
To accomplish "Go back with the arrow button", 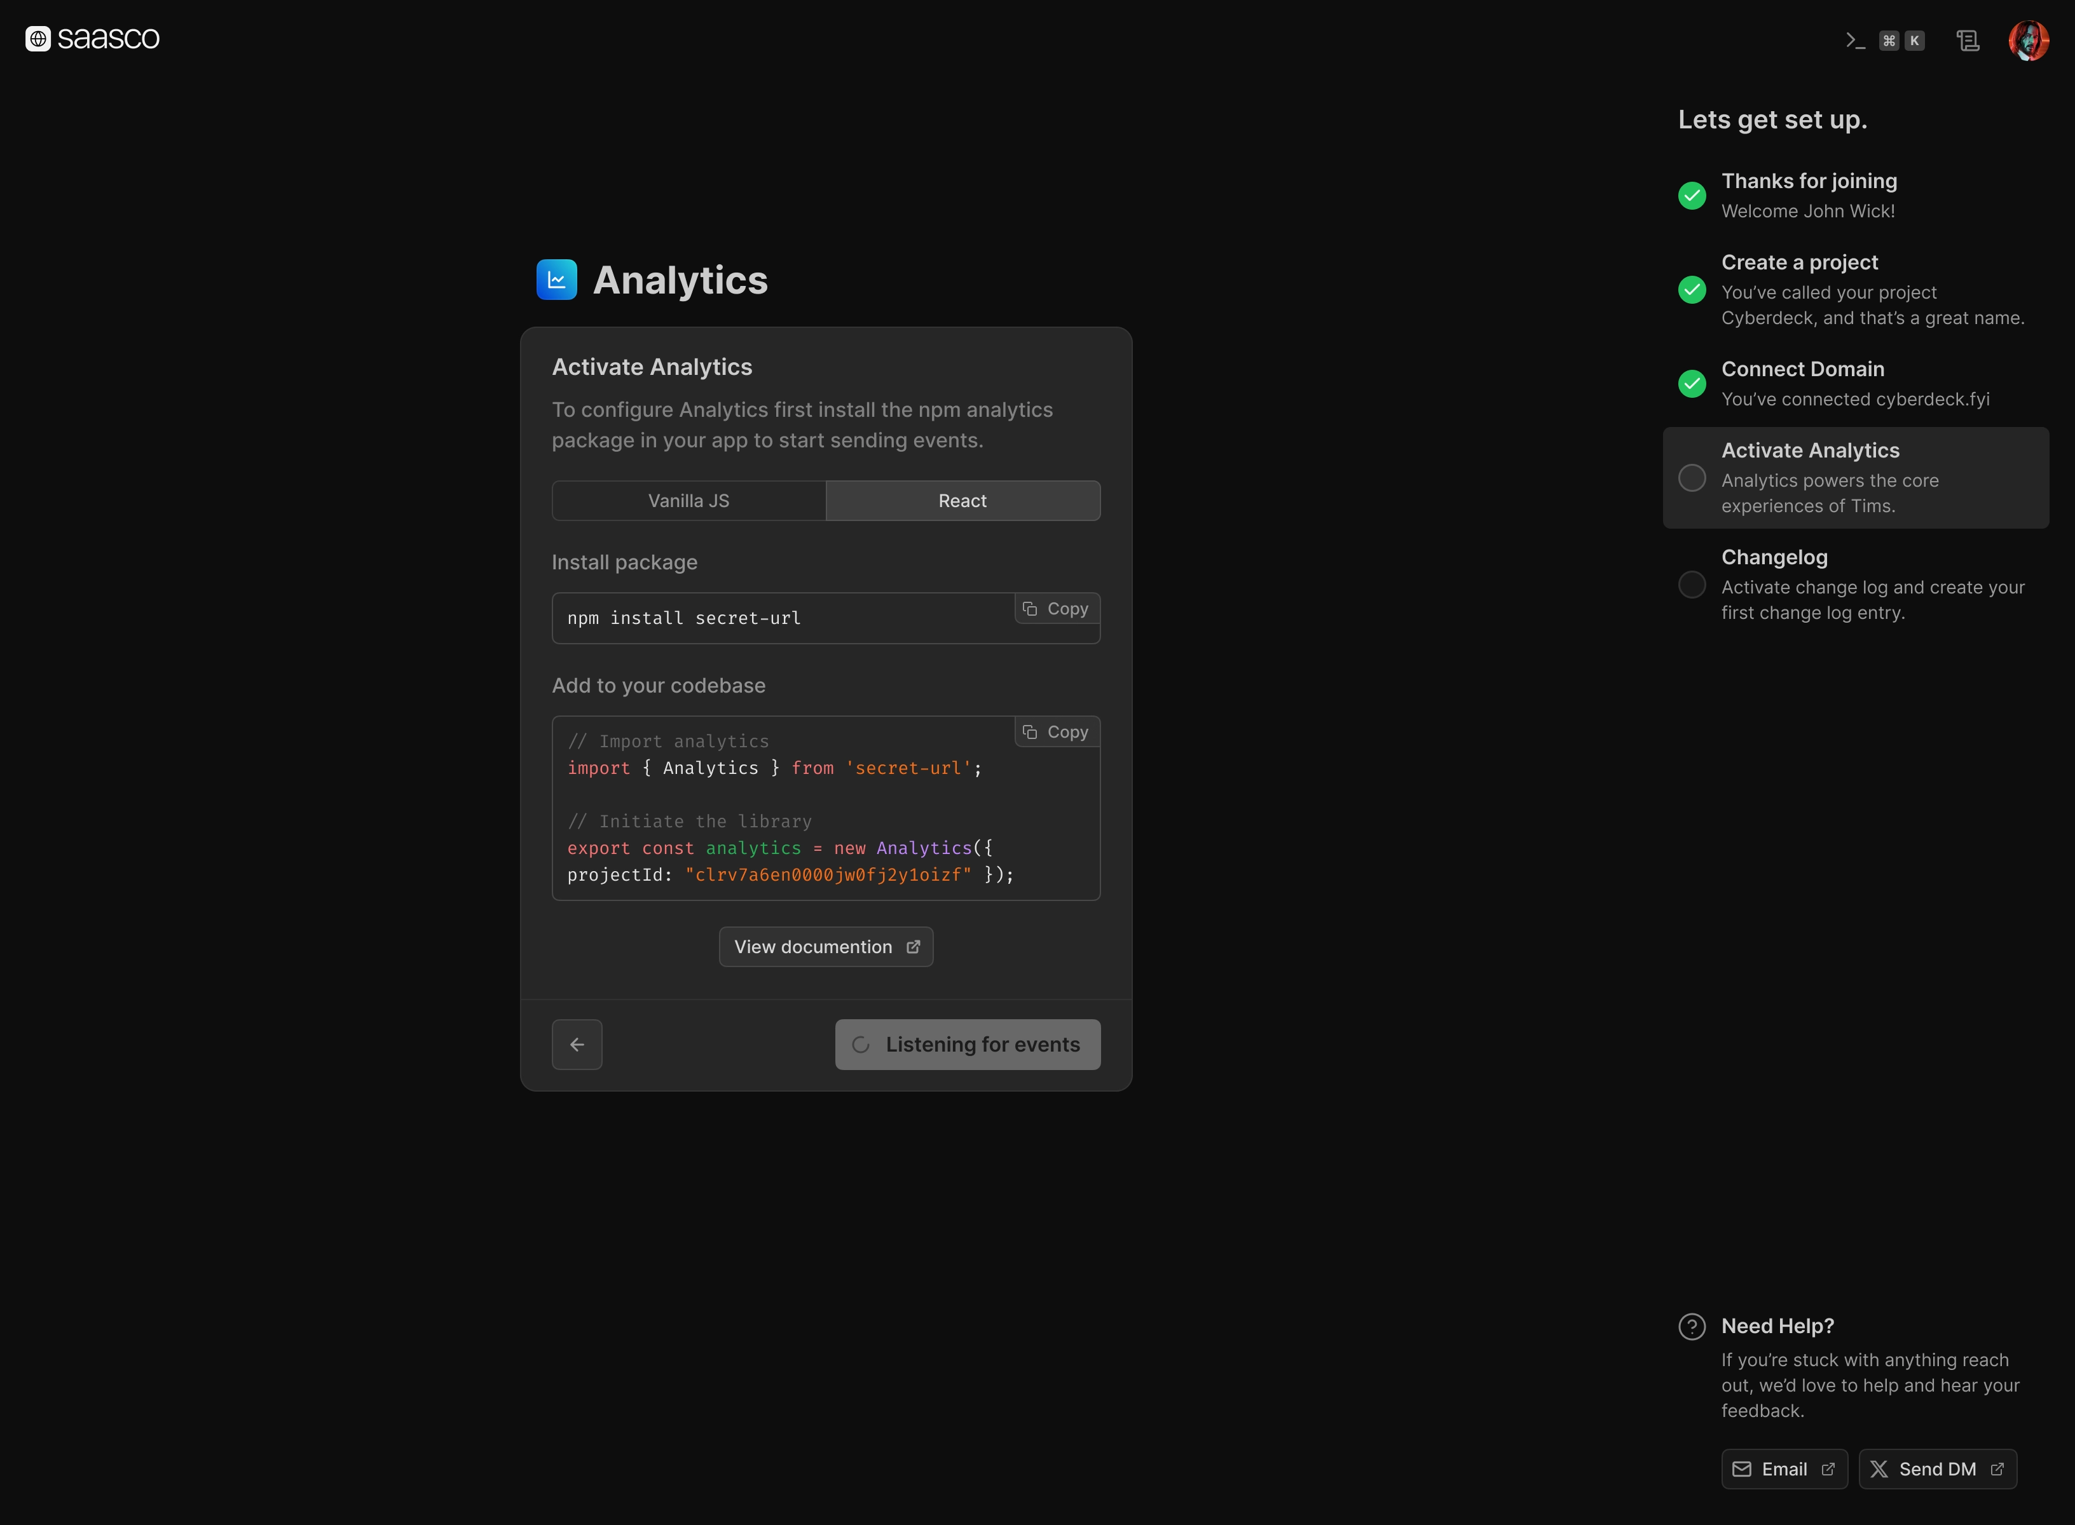I will pos(577,1044).
